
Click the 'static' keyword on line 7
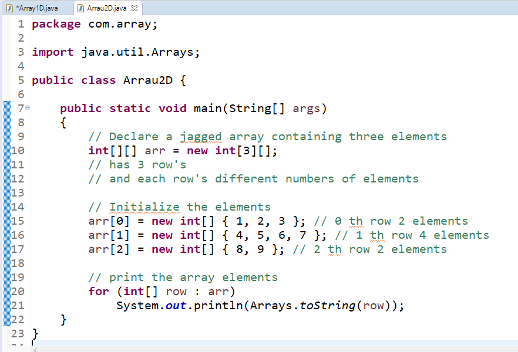tap(130, 109)
